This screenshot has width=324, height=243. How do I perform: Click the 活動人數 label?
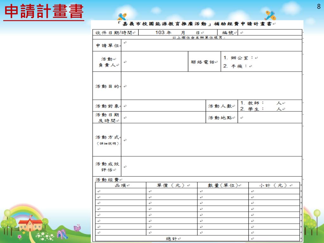tap(220, 106)
